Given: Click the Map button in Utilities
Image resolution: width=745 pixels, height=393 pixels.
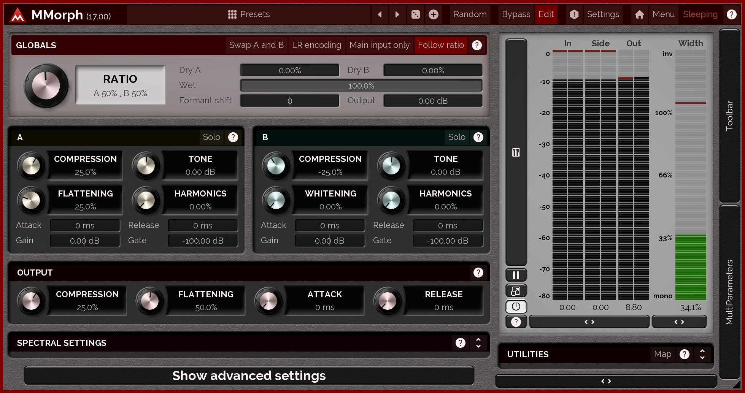Looking at the screenshot, I should click(662, 354).
